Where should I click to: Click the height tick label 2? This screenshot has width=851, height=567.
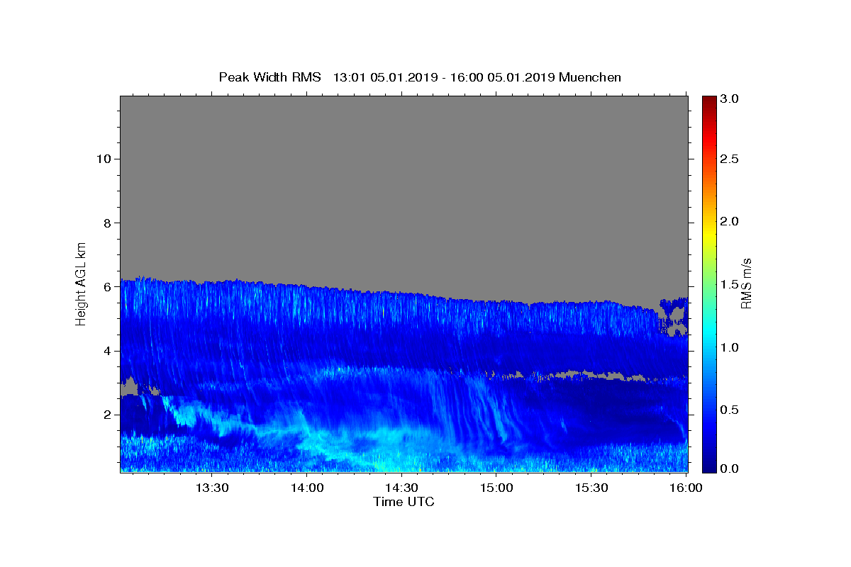[x=107, y=415]
